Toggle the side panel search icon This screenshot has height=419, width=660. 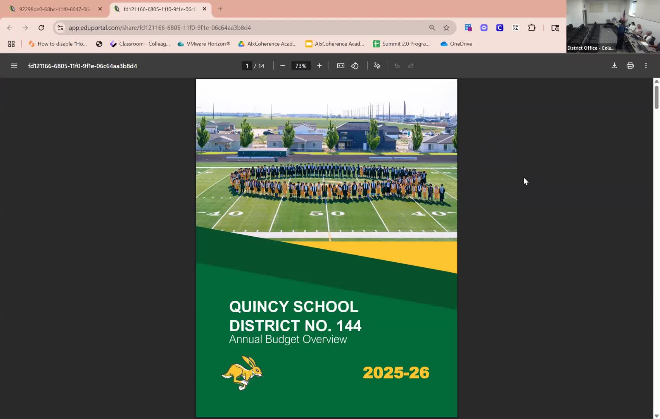555,28
